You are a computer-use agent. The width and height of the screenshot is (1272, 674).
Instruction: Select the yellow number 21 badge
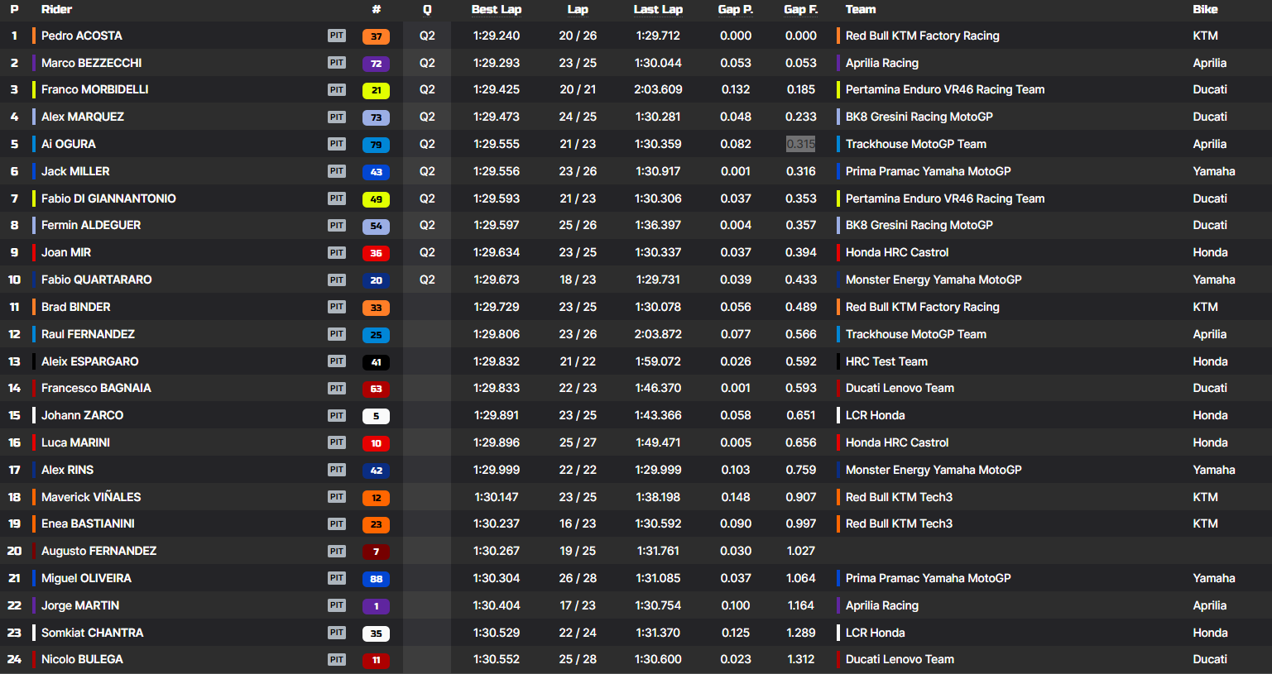pyautogui.click(x=376, y=90)
